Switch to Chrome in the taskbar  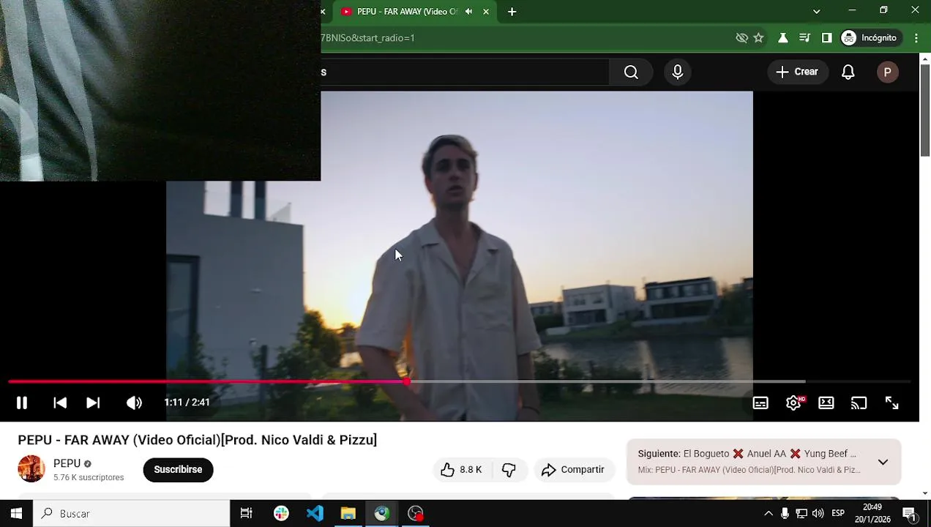381,513
